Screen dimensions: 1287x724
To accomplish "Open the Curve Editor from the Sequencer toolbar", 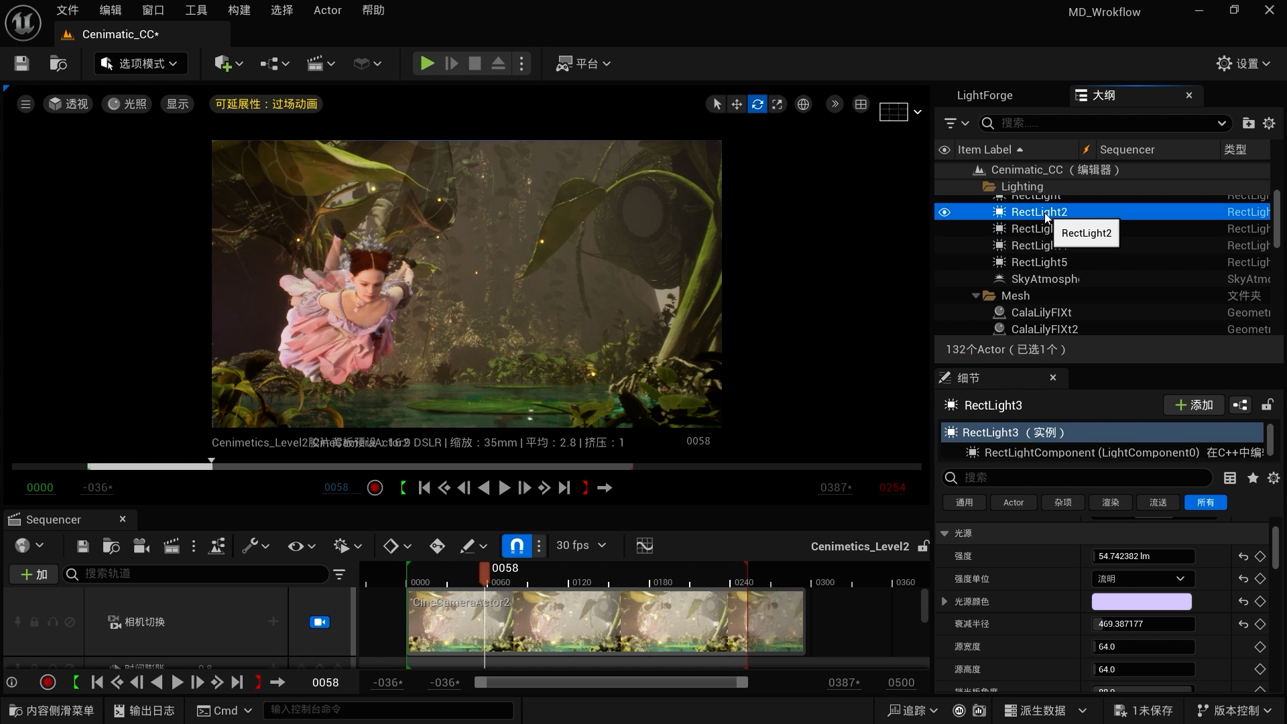I will (645, 546).
